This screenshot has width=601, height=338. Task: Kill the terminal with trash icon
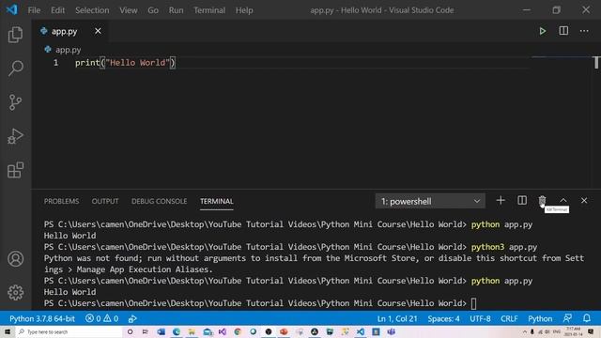tap(542, 200)
